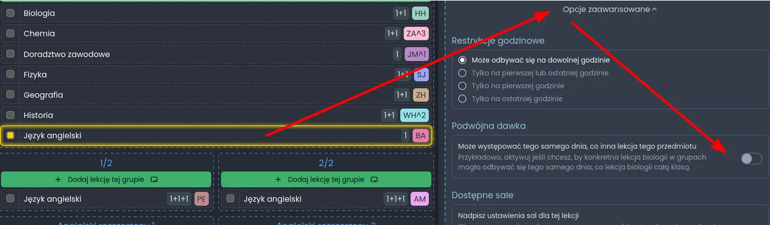Screen dimensions: 770x225
Task: Click the WH^2 teacher badge for Historia
Action: pyautogui.click(x=415, y=115)
